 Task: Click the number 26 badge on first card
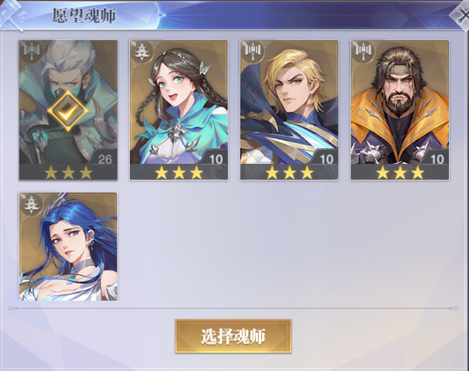[x=104, y=159]
